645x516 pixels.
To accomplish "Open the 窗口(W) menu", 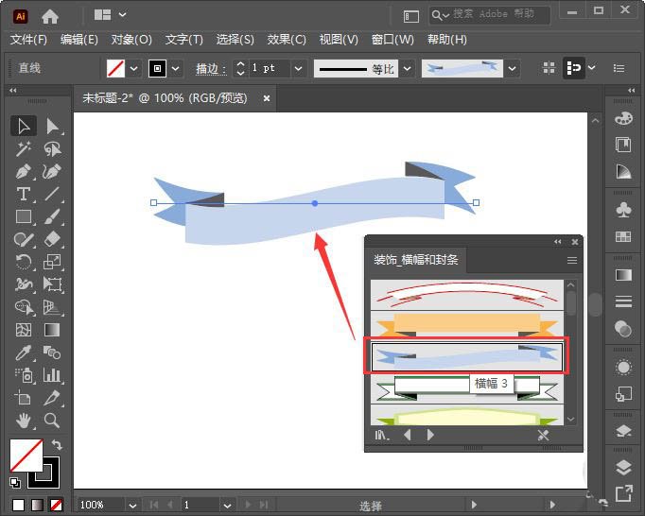I will tap(392, 40).
